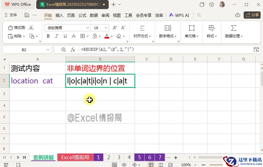Click the Borders grid icon

click(x=82, y=36)
